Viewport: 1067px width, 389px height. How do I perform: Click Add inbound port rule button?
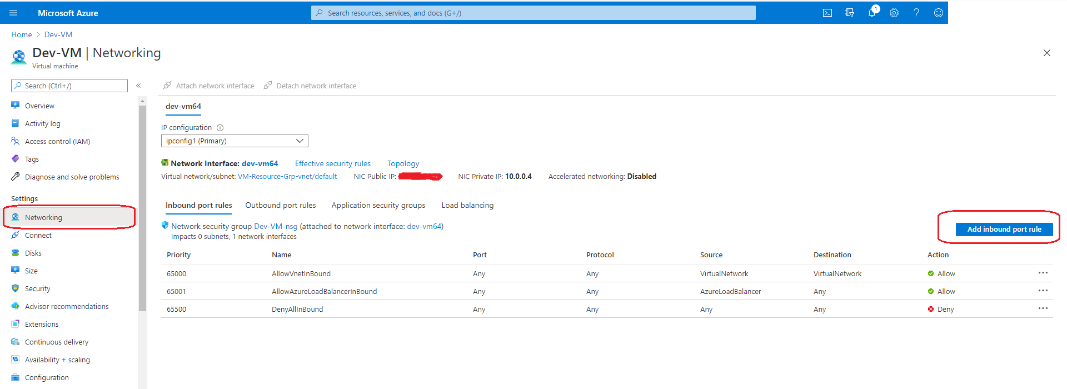(x=1004, y=229)
